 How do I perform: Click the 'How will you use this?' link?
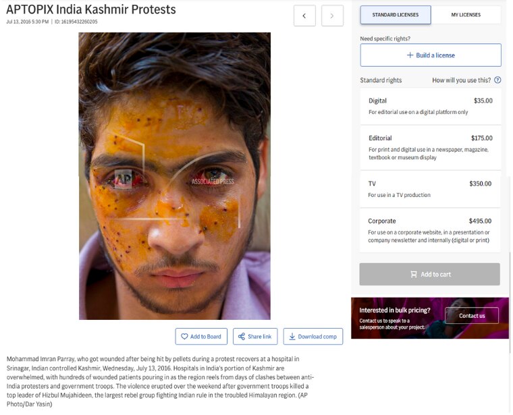tap(462, 80)
